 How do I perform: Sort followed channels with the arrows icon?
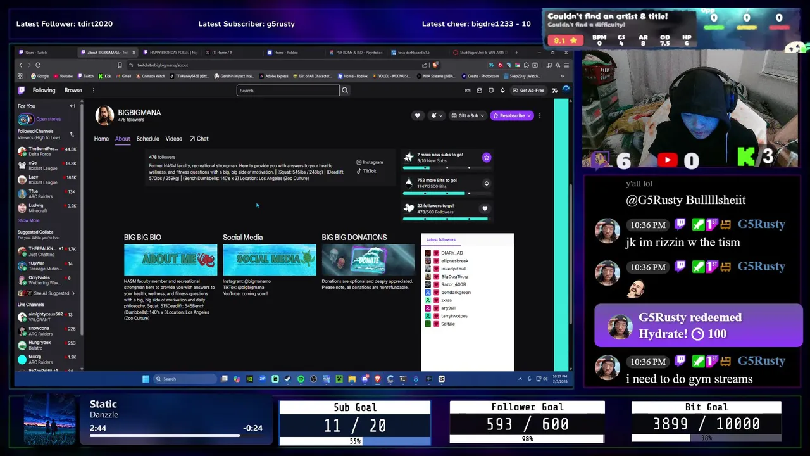(72, 134)
